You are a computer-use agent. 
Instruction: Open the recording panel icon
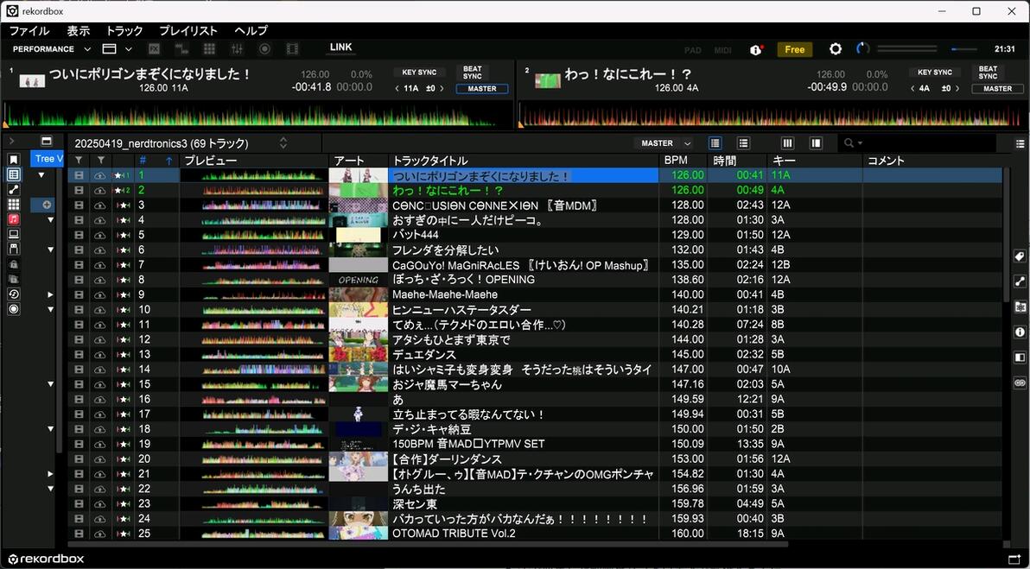[x=264, y=49]
